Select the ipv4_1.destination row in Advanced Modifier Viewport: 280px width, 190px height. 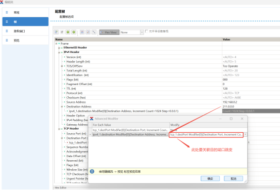tap(130, 134)
